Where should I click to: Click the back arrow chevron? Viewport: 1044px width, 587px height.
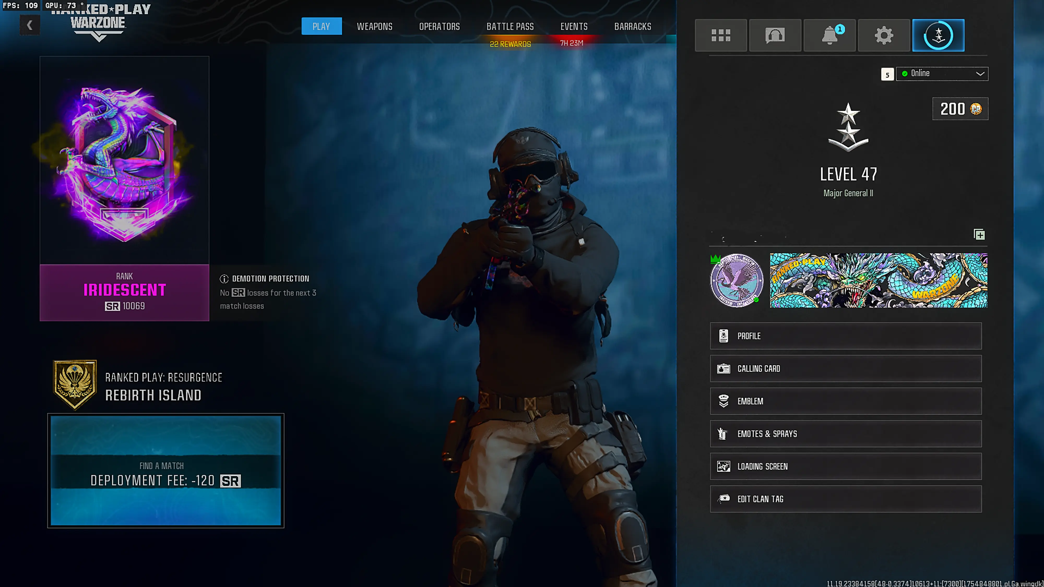29,25
